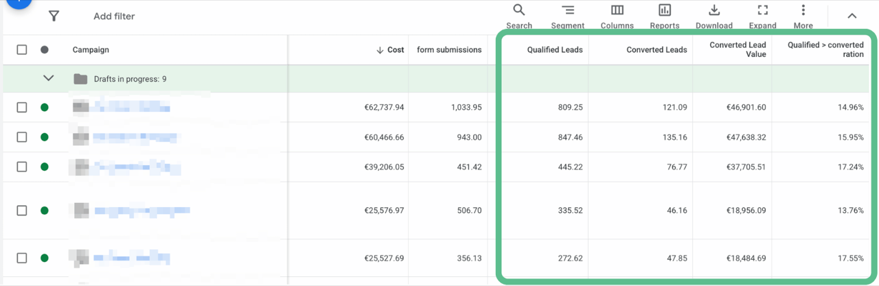This screenshot has height=286, width=879.
Task: Expand the table view
Action: [x=762, y=16]
